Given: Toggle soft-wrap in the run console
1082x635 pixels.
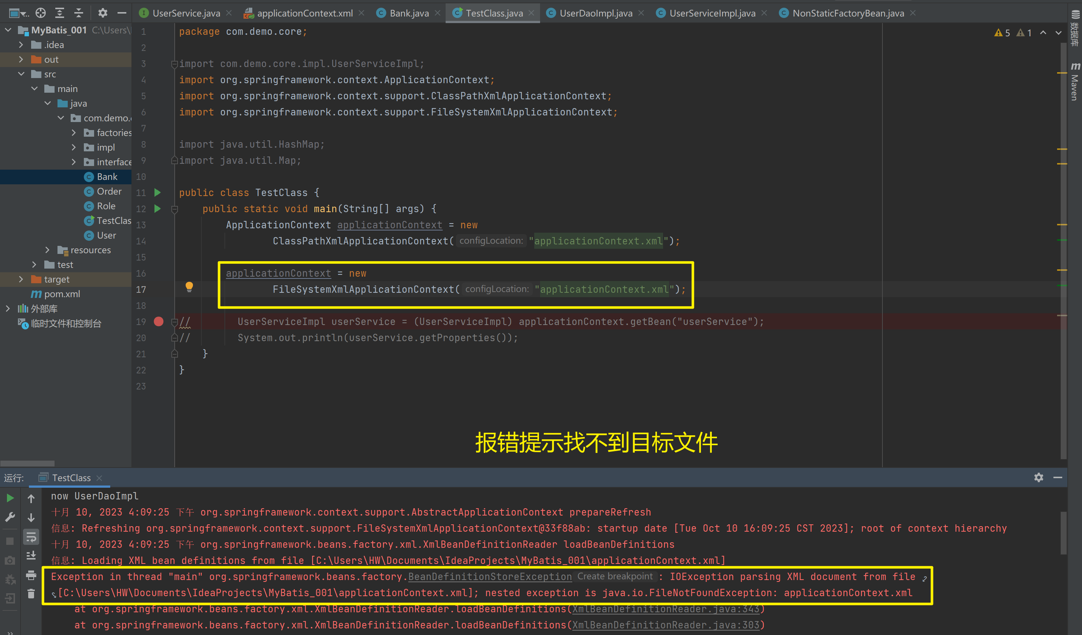Looking at the screenshot, I should click(x=31, y=537).
